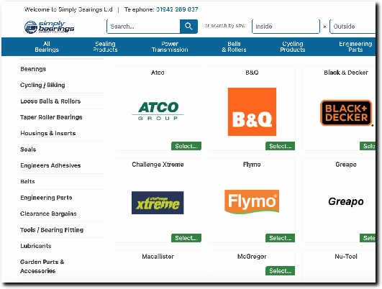This screenshot has width=382, height=289.
Task: Open Engineering Parts sidebar category
Action: [x=46, y=198]
